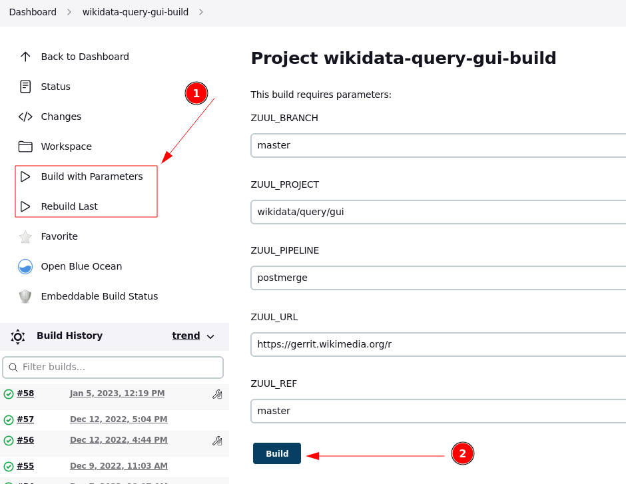Click the Dec 12, 2022, 5:04 PM timestamp
This screenshot has height=484, width=626.
119,419
